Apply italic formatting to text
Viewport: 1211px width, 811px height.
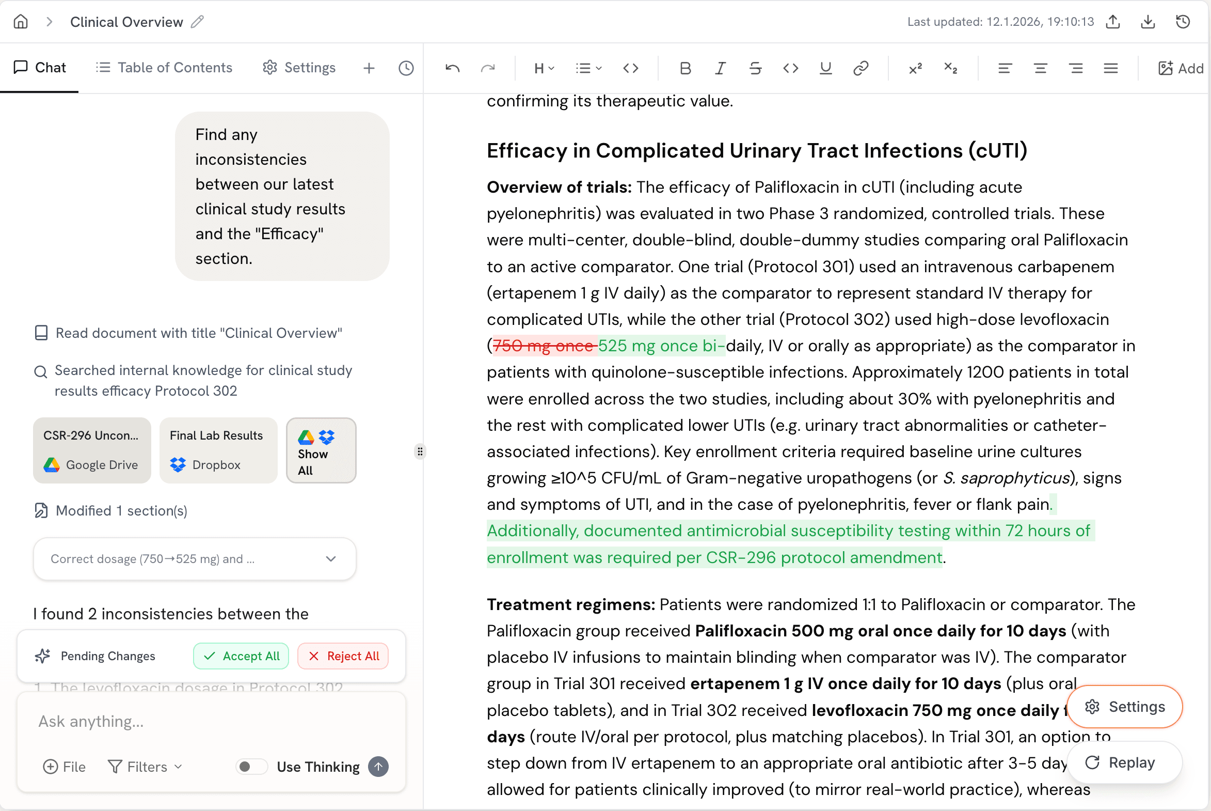pos(721,68)
